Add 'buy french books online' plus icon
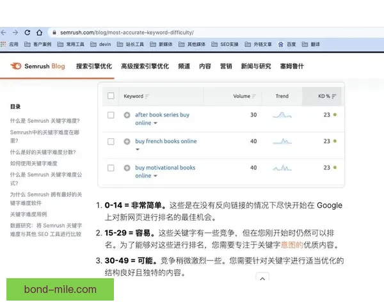 coord(127,141)
